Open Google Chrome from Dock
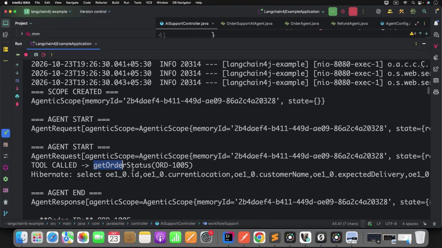The width and height of the screenshot is (442, 248). 259,237
